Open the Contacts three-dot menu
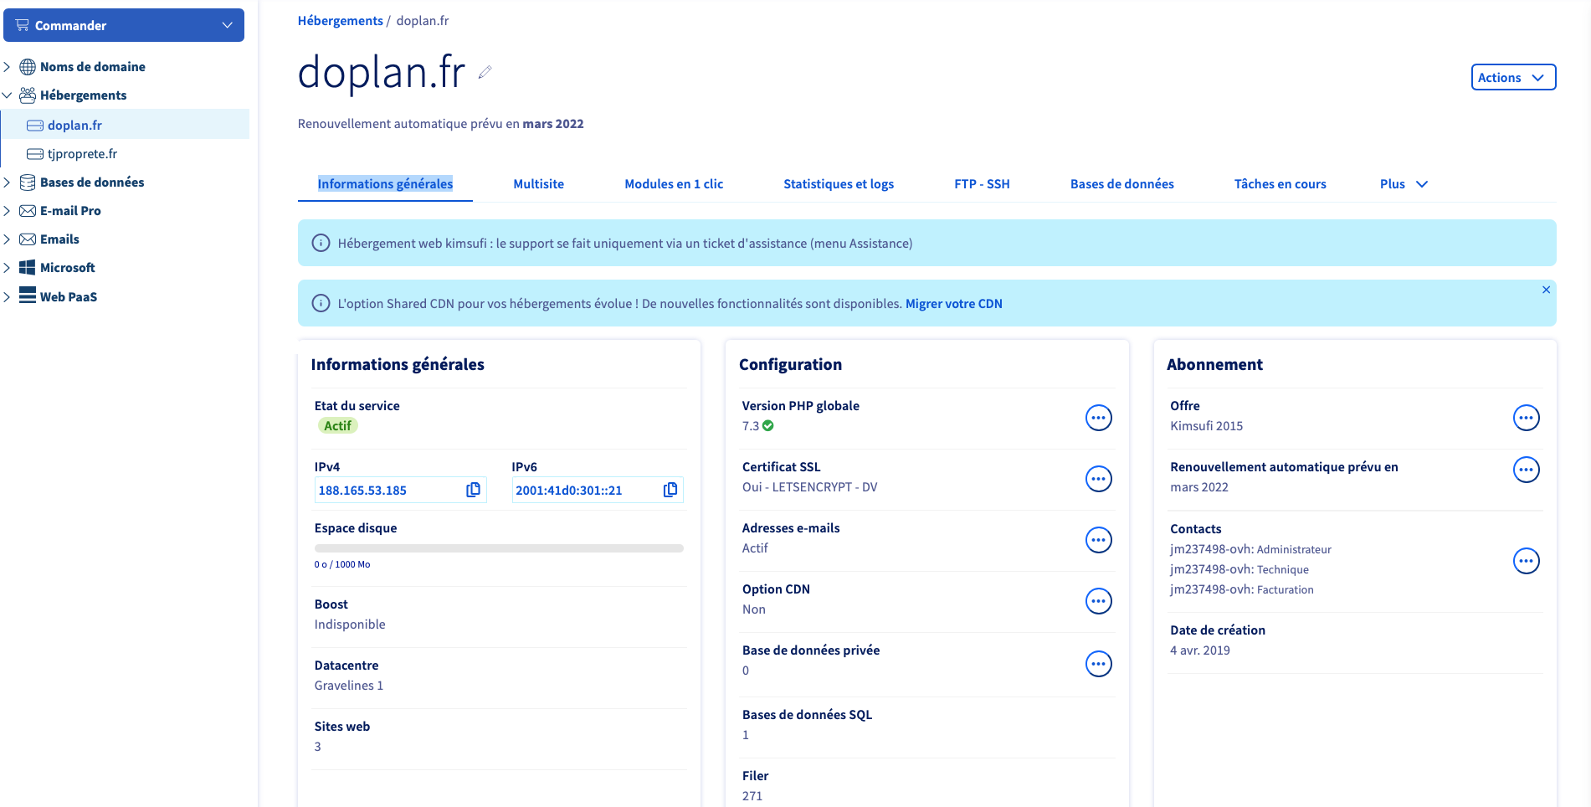 [1526, 560]
